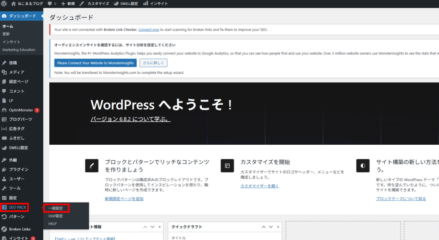The image size is (439, 240).
Task: Click the OptinMonster notification badge
Action: [x=37, y=110]
